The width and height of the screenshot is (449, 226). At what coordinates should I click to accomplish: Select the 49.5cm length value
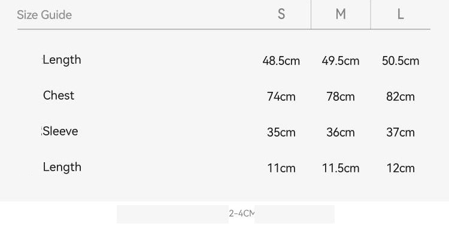coord(341,61)
